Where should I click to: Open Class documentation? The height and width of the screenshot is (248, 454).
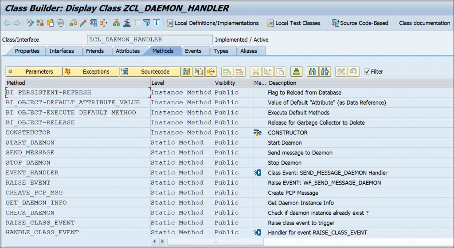coord(424,23)
